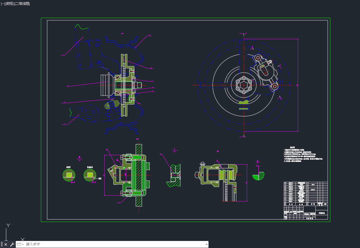Click the 键入命令 command input field
The width and height of the screenshot is (360, 248).
(x=114, y=244)
